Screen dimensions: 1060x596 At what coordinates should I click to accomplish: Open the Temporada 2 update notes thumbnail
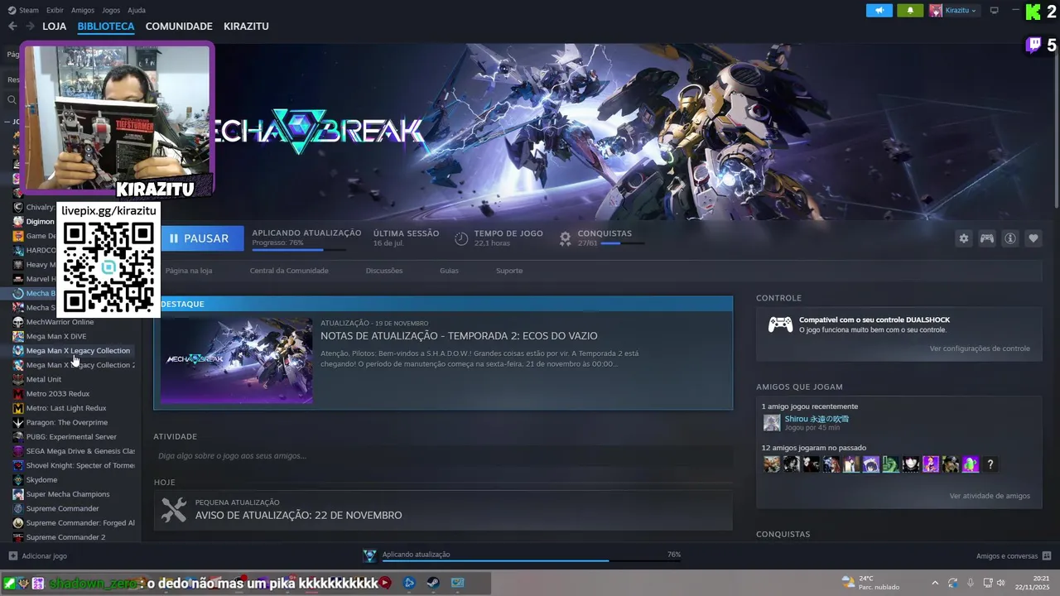tap(236, 360)
